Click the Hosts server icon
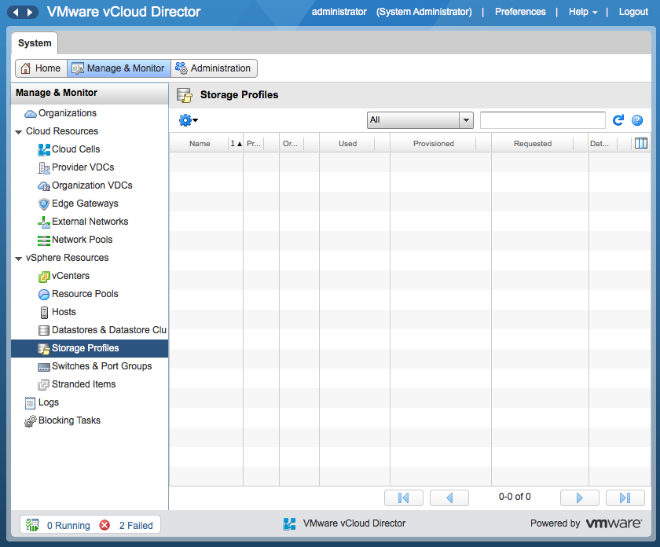Image resolution: width=660 pixels, height=547 pixels. (44, 313)
